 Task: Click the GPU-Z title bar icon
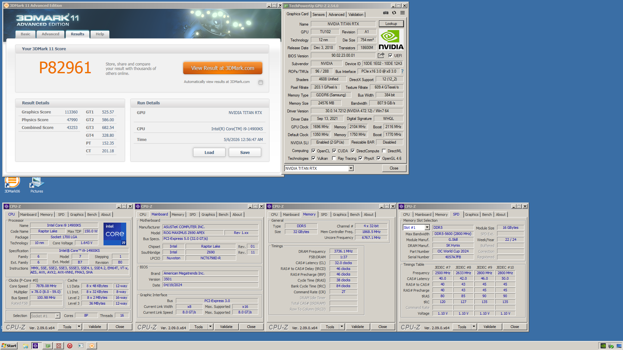point(286,6)
